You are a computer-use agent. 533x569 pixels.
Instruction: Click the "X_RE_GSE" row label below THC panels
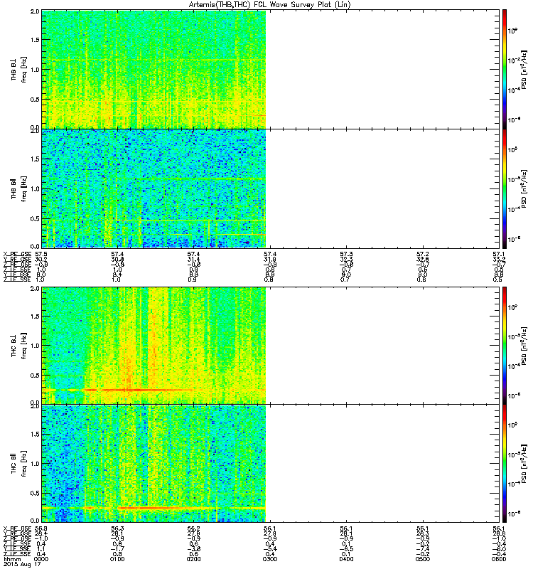click(x=17, y=528)
